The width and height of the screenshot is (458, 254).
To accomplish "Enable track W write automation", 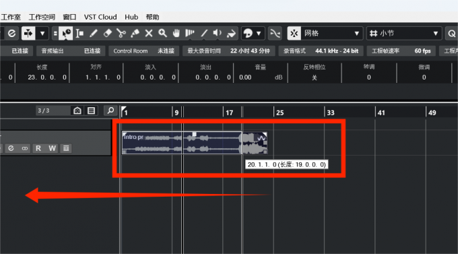I will pyautogui.click(x=53, y=148).
